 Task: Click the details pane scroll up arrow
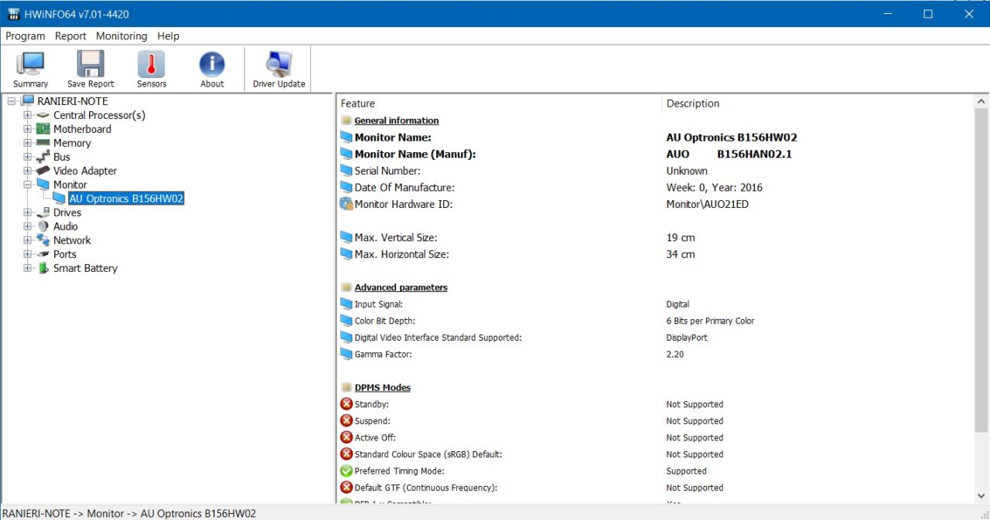point(981,102)
